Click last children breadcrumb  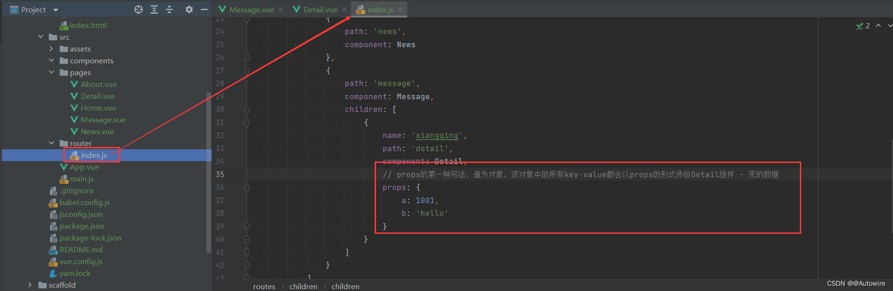coord(345,286)
